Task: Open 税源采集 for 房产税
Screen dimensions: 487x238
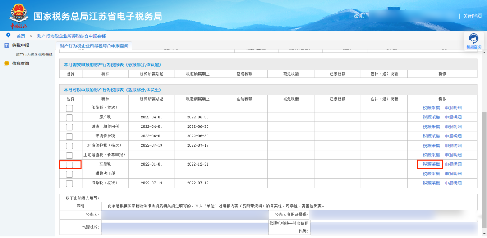Action: pos(432,117)
